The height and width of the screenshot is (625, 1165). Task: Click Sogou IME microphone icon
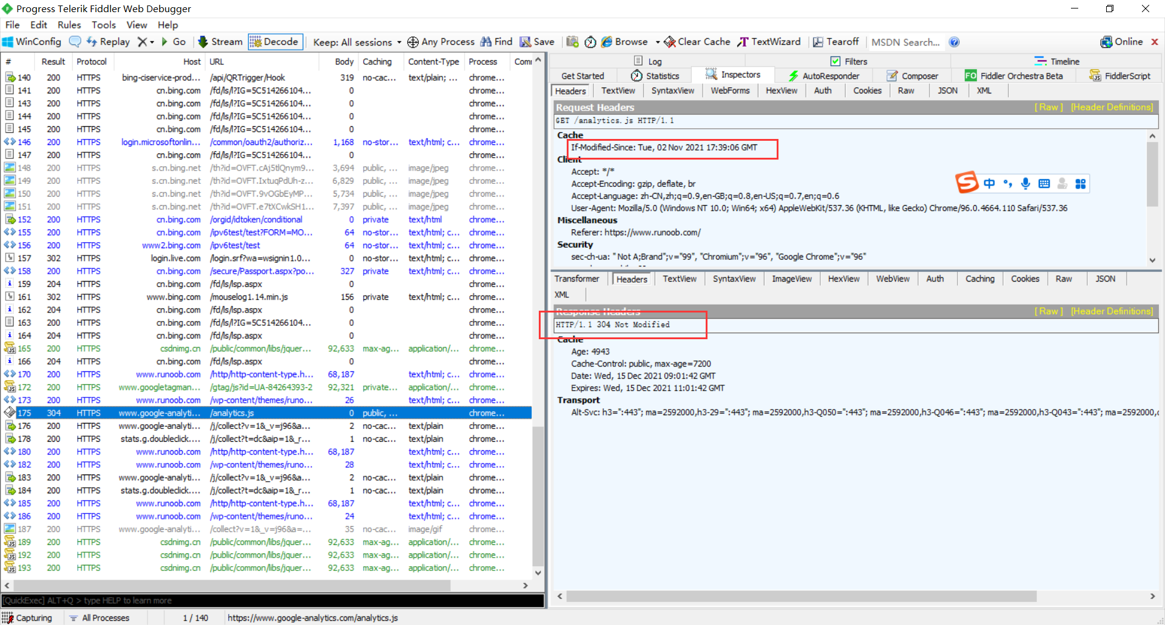pyautogui.click(x=1025, y=183)
